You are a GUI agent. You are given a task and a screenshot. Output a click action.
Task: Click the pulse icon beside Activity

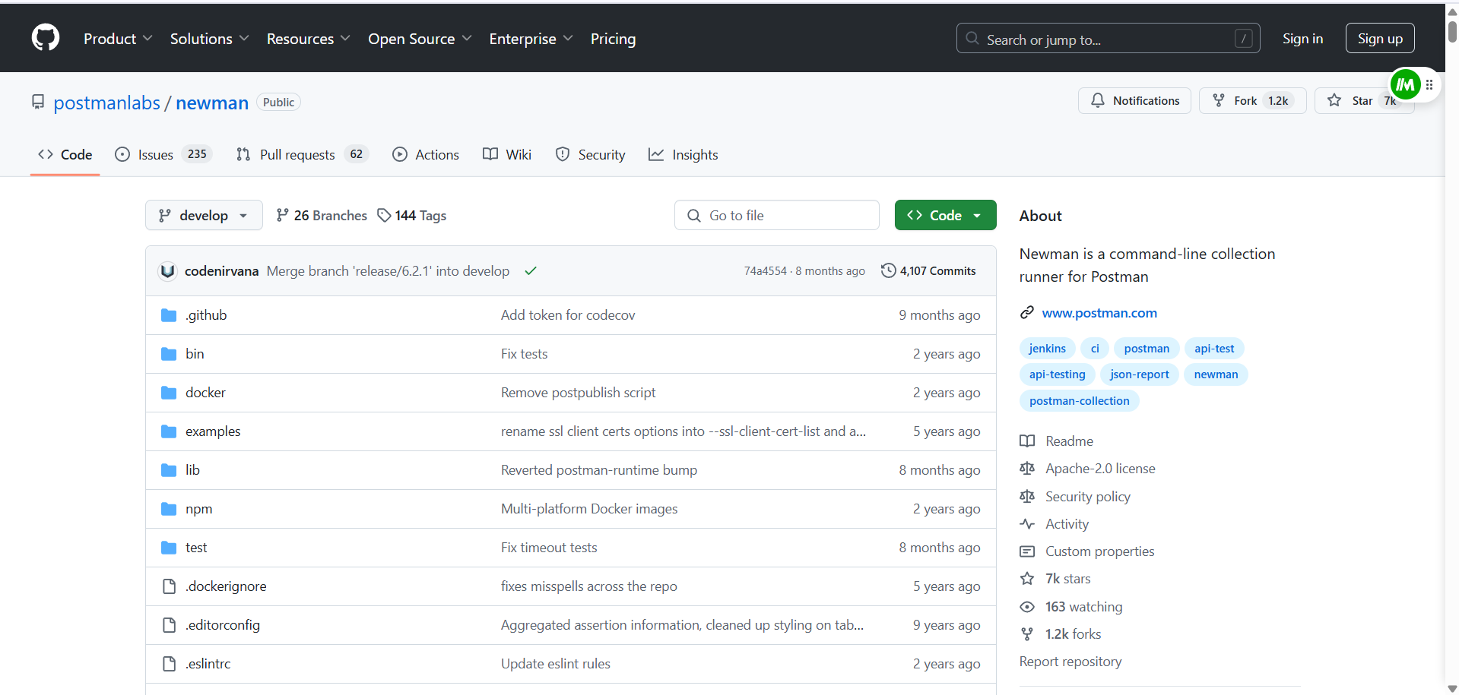pyautogui.click(x=1027, y=524)
